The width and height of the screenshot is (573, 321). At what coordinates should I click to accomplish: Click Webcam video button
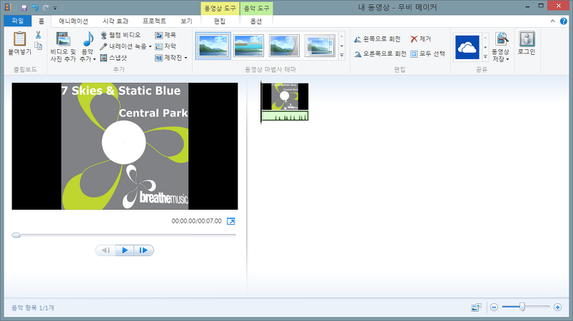click(x=121, y=35)
